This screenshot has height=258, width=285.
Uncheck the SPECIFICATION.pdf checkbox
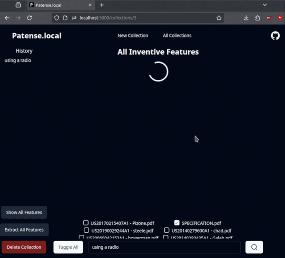point(177,223)
